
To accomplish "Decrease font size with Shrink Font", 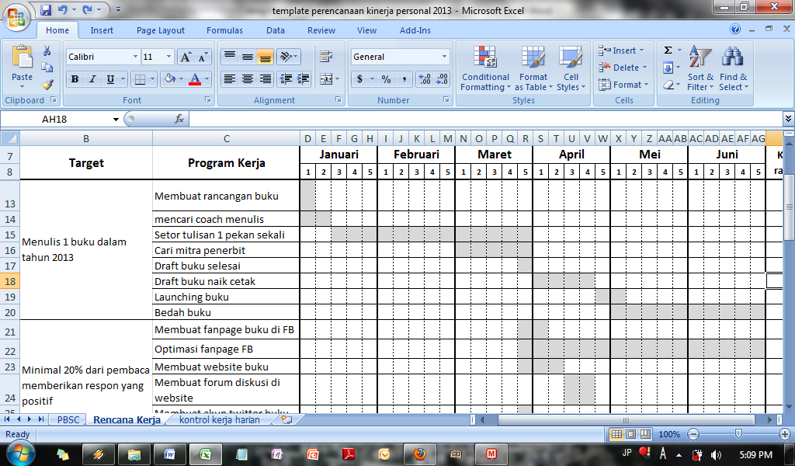I will point(203,57).
